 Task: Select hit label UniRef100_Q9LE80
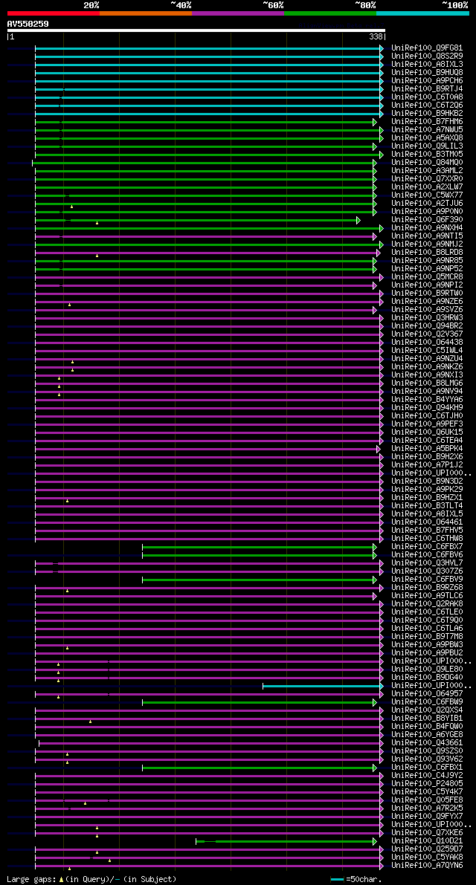tap(427, 670)
